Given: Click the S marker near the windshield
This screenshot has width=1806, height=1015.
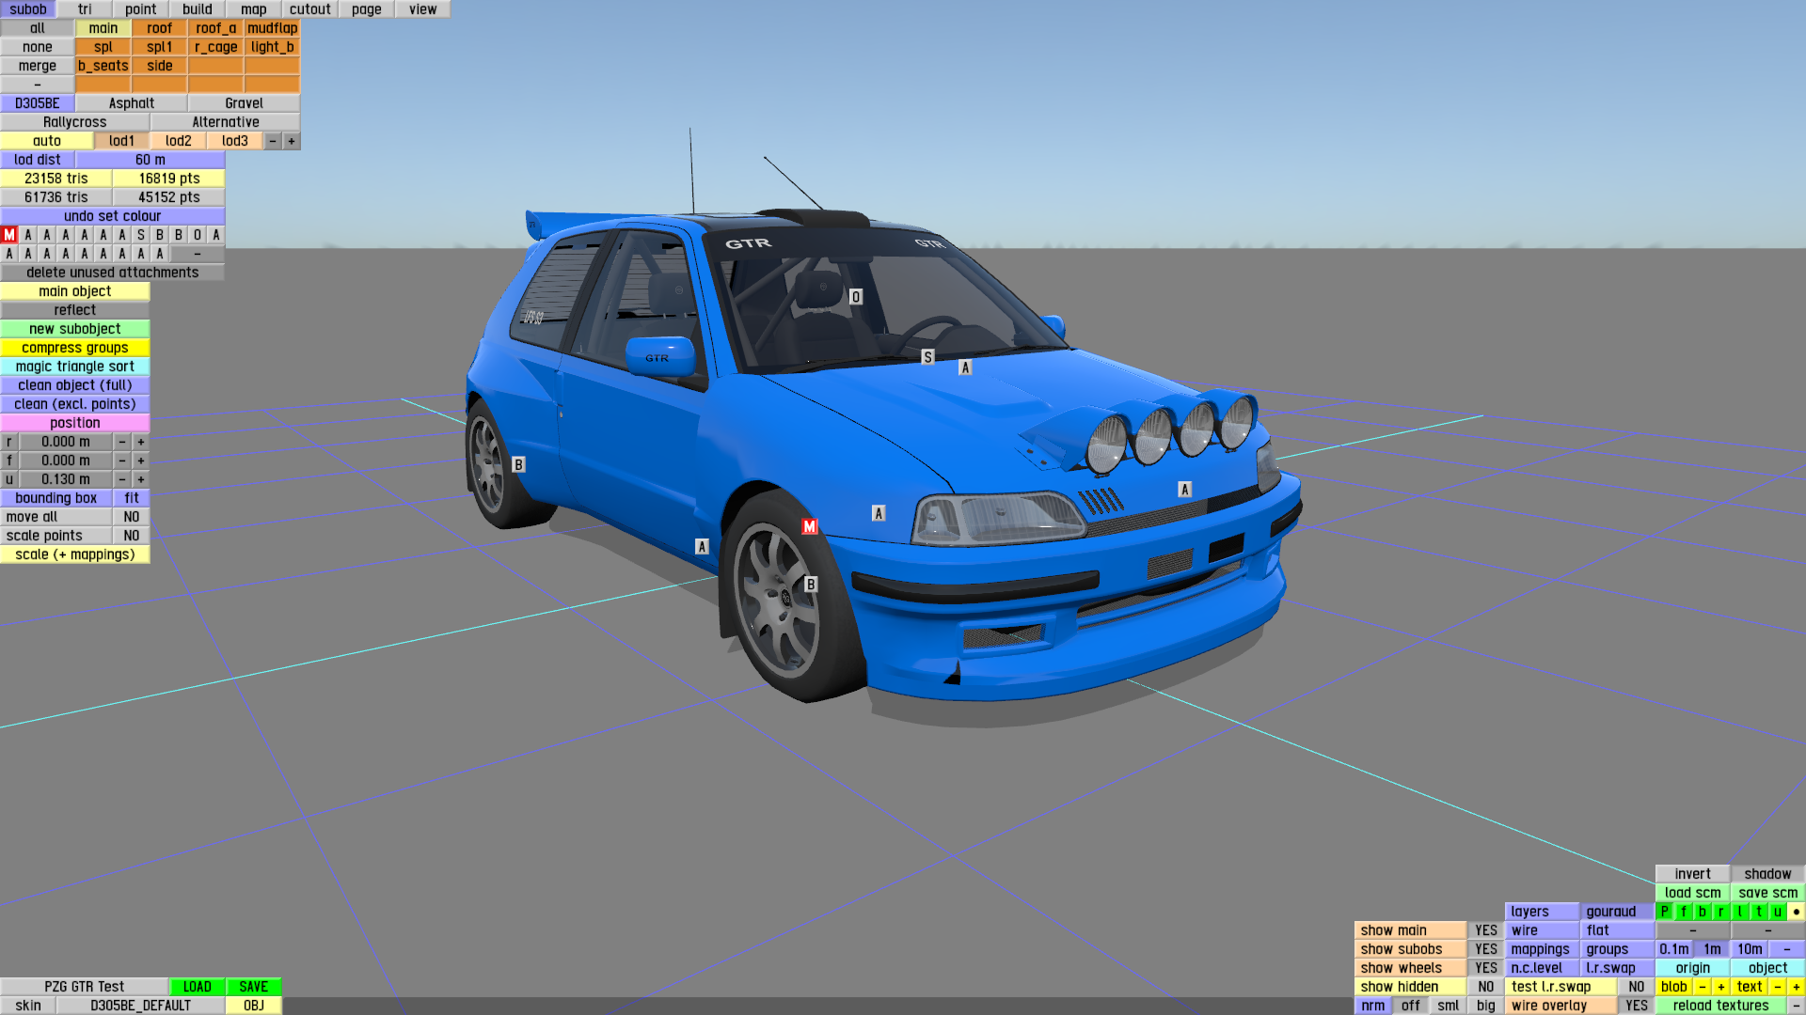Looking at the screenshot, I should coord(927,357).
